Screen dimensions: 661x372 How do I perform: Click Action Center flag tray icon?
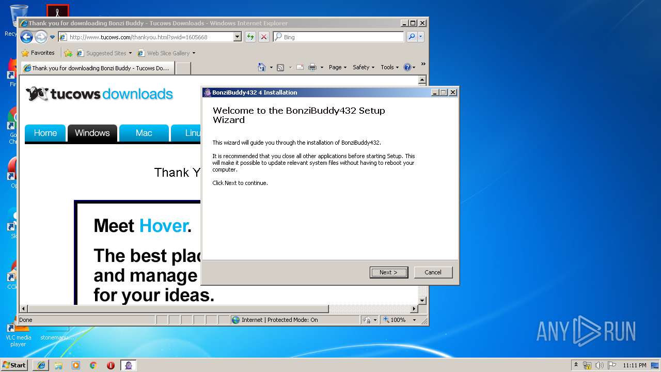point(612,365)
